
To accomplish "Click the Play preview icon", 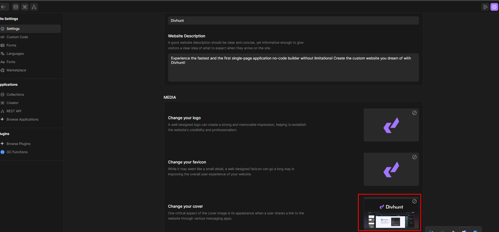I will [x=485, y=7].
